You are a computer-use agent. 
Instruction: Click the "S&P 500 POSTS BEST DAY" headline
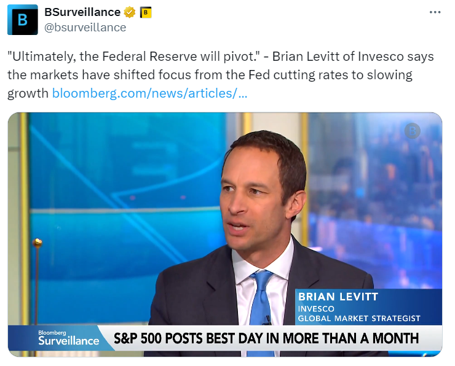tap(266, 338)
